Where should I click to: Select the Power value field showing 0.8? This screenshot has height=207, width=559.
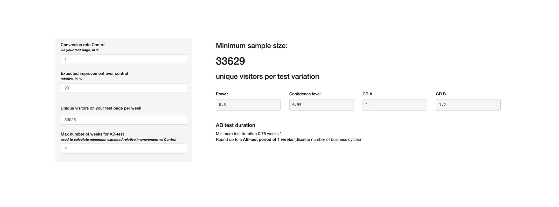tap(248, 105)
